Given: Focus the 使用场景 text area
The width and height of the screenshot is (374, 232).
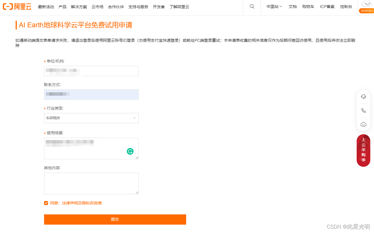Looking at the screenshot, I should (91, 149).
